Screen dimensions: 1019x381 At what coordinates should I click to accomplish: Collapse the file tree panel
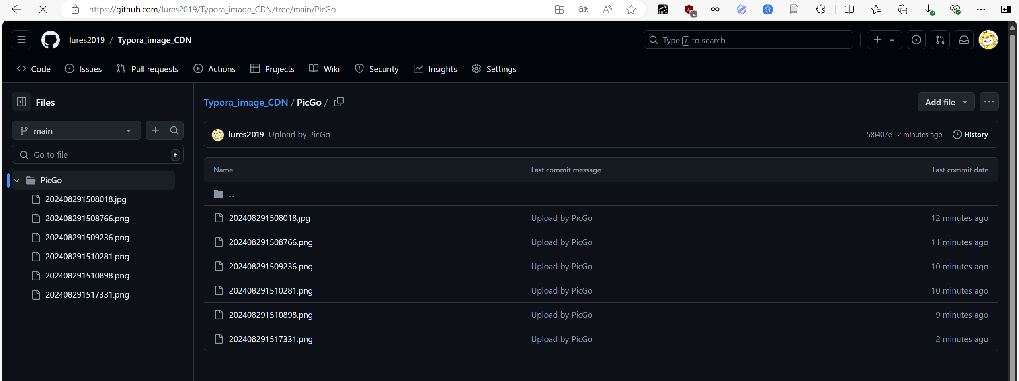[21, 102]
